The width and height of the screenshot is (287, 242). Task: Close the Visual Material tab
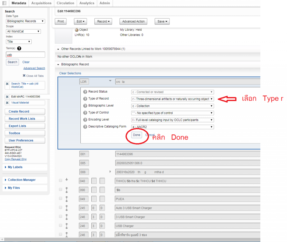(7, 103)
